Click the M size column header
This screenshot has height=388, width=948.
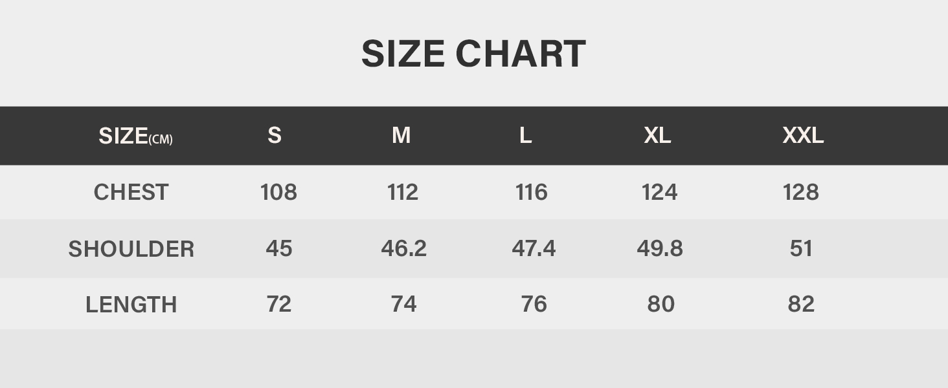[x=401, y=136]
